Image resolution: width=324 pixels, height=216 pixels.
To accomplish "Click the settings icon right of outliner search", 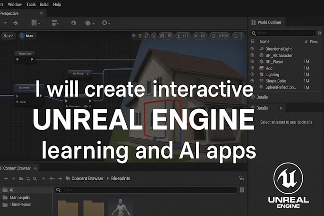I will (x=320, y=33).
